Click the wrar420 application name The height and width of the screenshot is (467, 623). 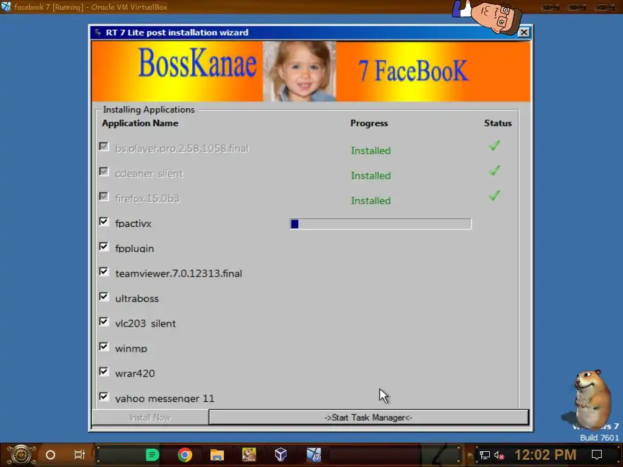pyautogui.click(x=134, y=373)
